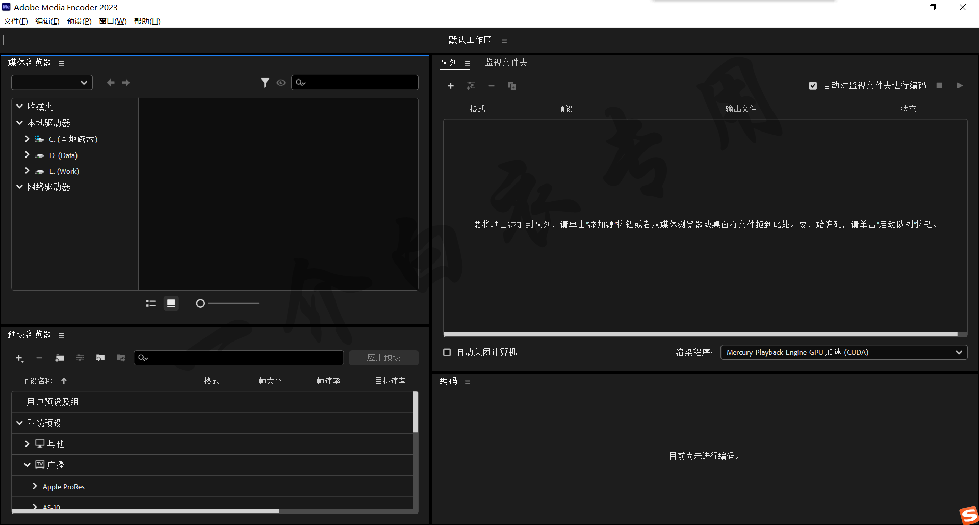Click the Format (格式) column header in presets
Viewport: 979px width, 525px height.
coord(212,381)
